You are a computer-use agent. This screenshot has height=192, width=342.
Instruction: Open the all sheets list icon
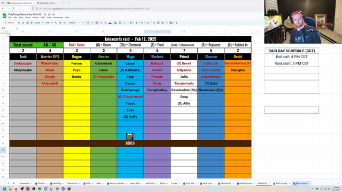pyautogui.click(x=13, y=183)
